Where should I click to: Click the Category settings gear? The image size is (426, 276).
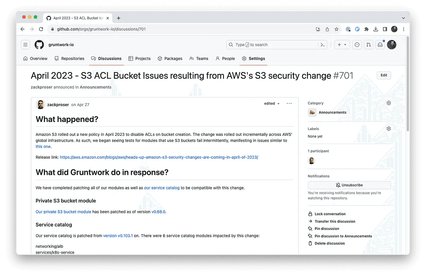[x=388, y=103]
